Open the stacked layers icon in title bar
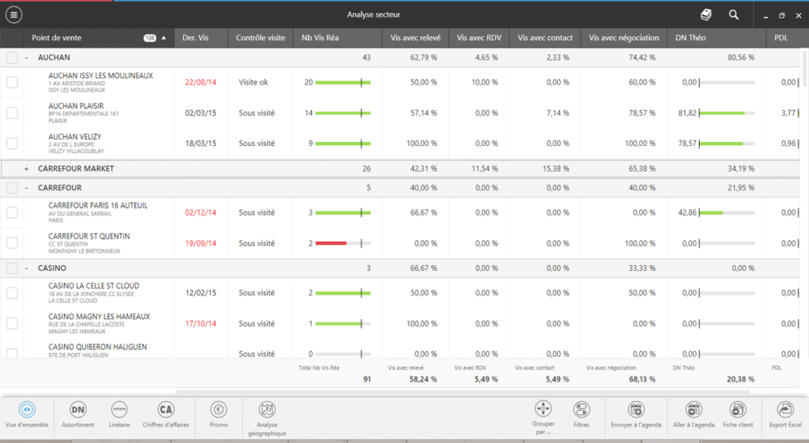 (x=706, y=15)
